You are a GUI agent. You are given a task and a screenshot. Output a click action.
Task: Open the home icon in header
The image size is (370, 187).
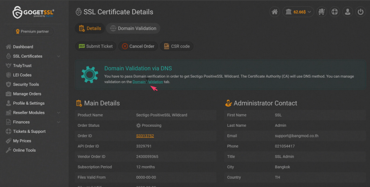click(275, 12)
